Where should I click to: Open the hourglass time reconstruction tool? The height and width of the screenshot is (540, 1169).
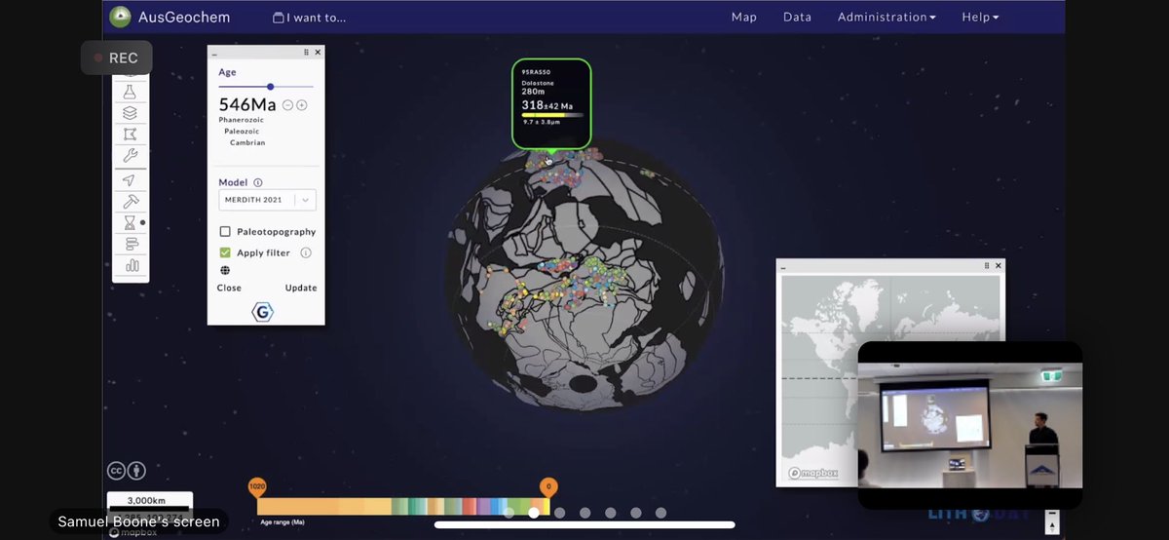131,222
